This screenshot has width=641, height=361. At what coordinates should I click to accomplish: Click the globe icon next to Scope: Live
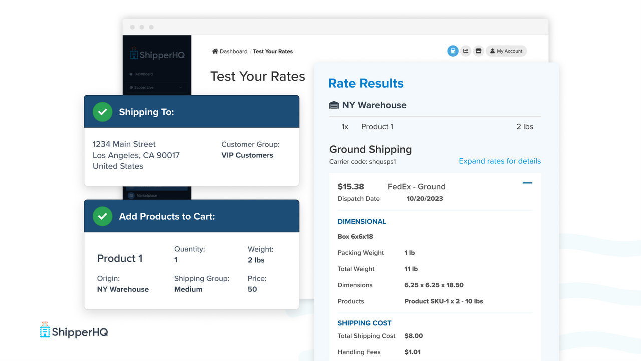(131, 88)
